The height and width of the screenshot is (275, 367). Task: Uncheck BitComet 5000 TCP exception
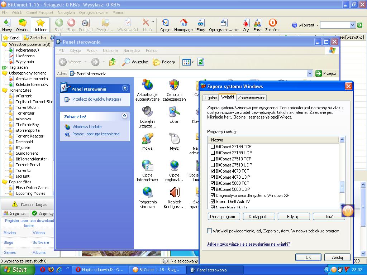point(213,183)
